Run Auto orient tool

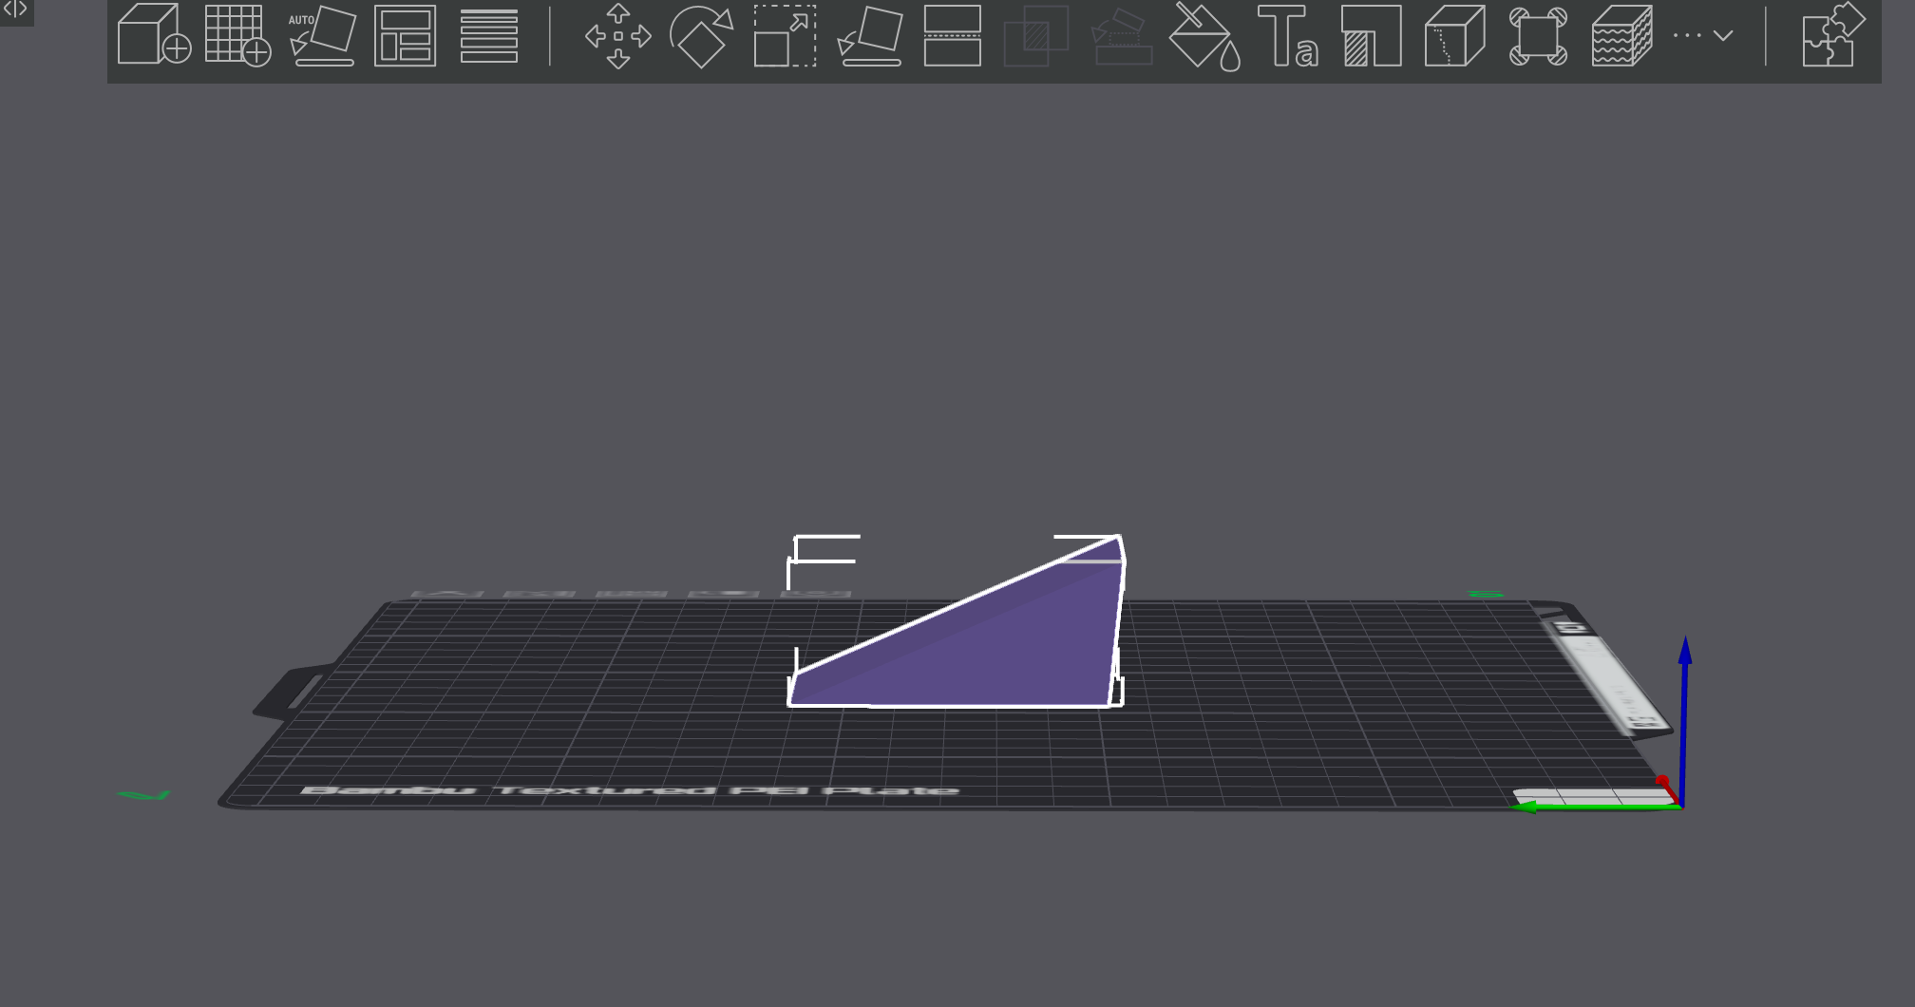coord(322,35)
